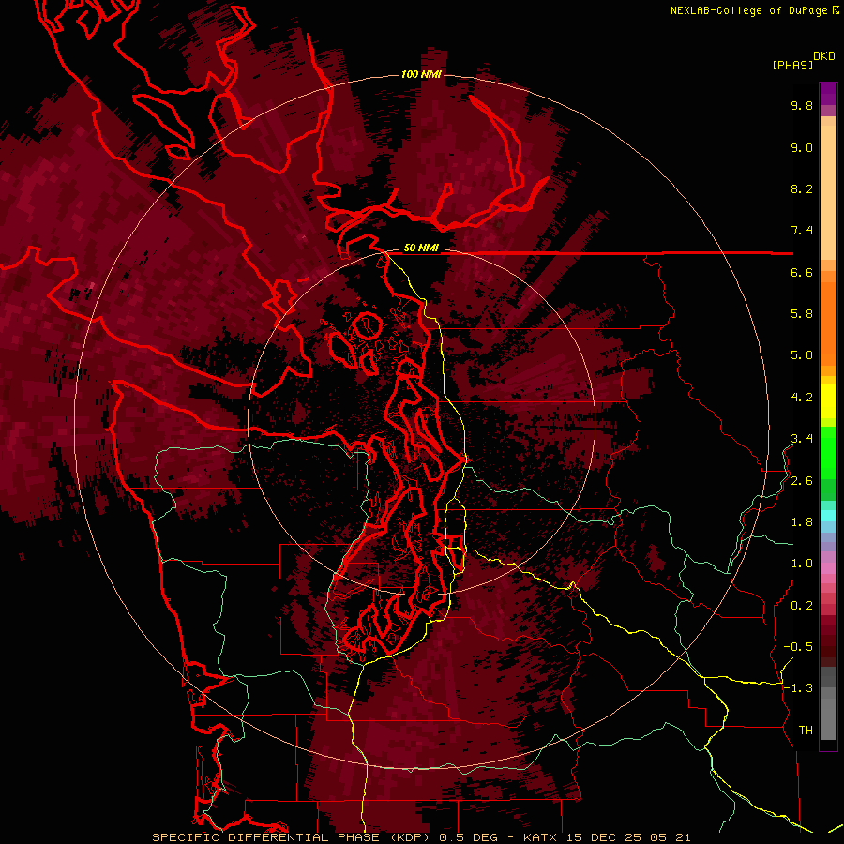
Task: Pick the bright green color scale band
Action: (x=828, y=452)
